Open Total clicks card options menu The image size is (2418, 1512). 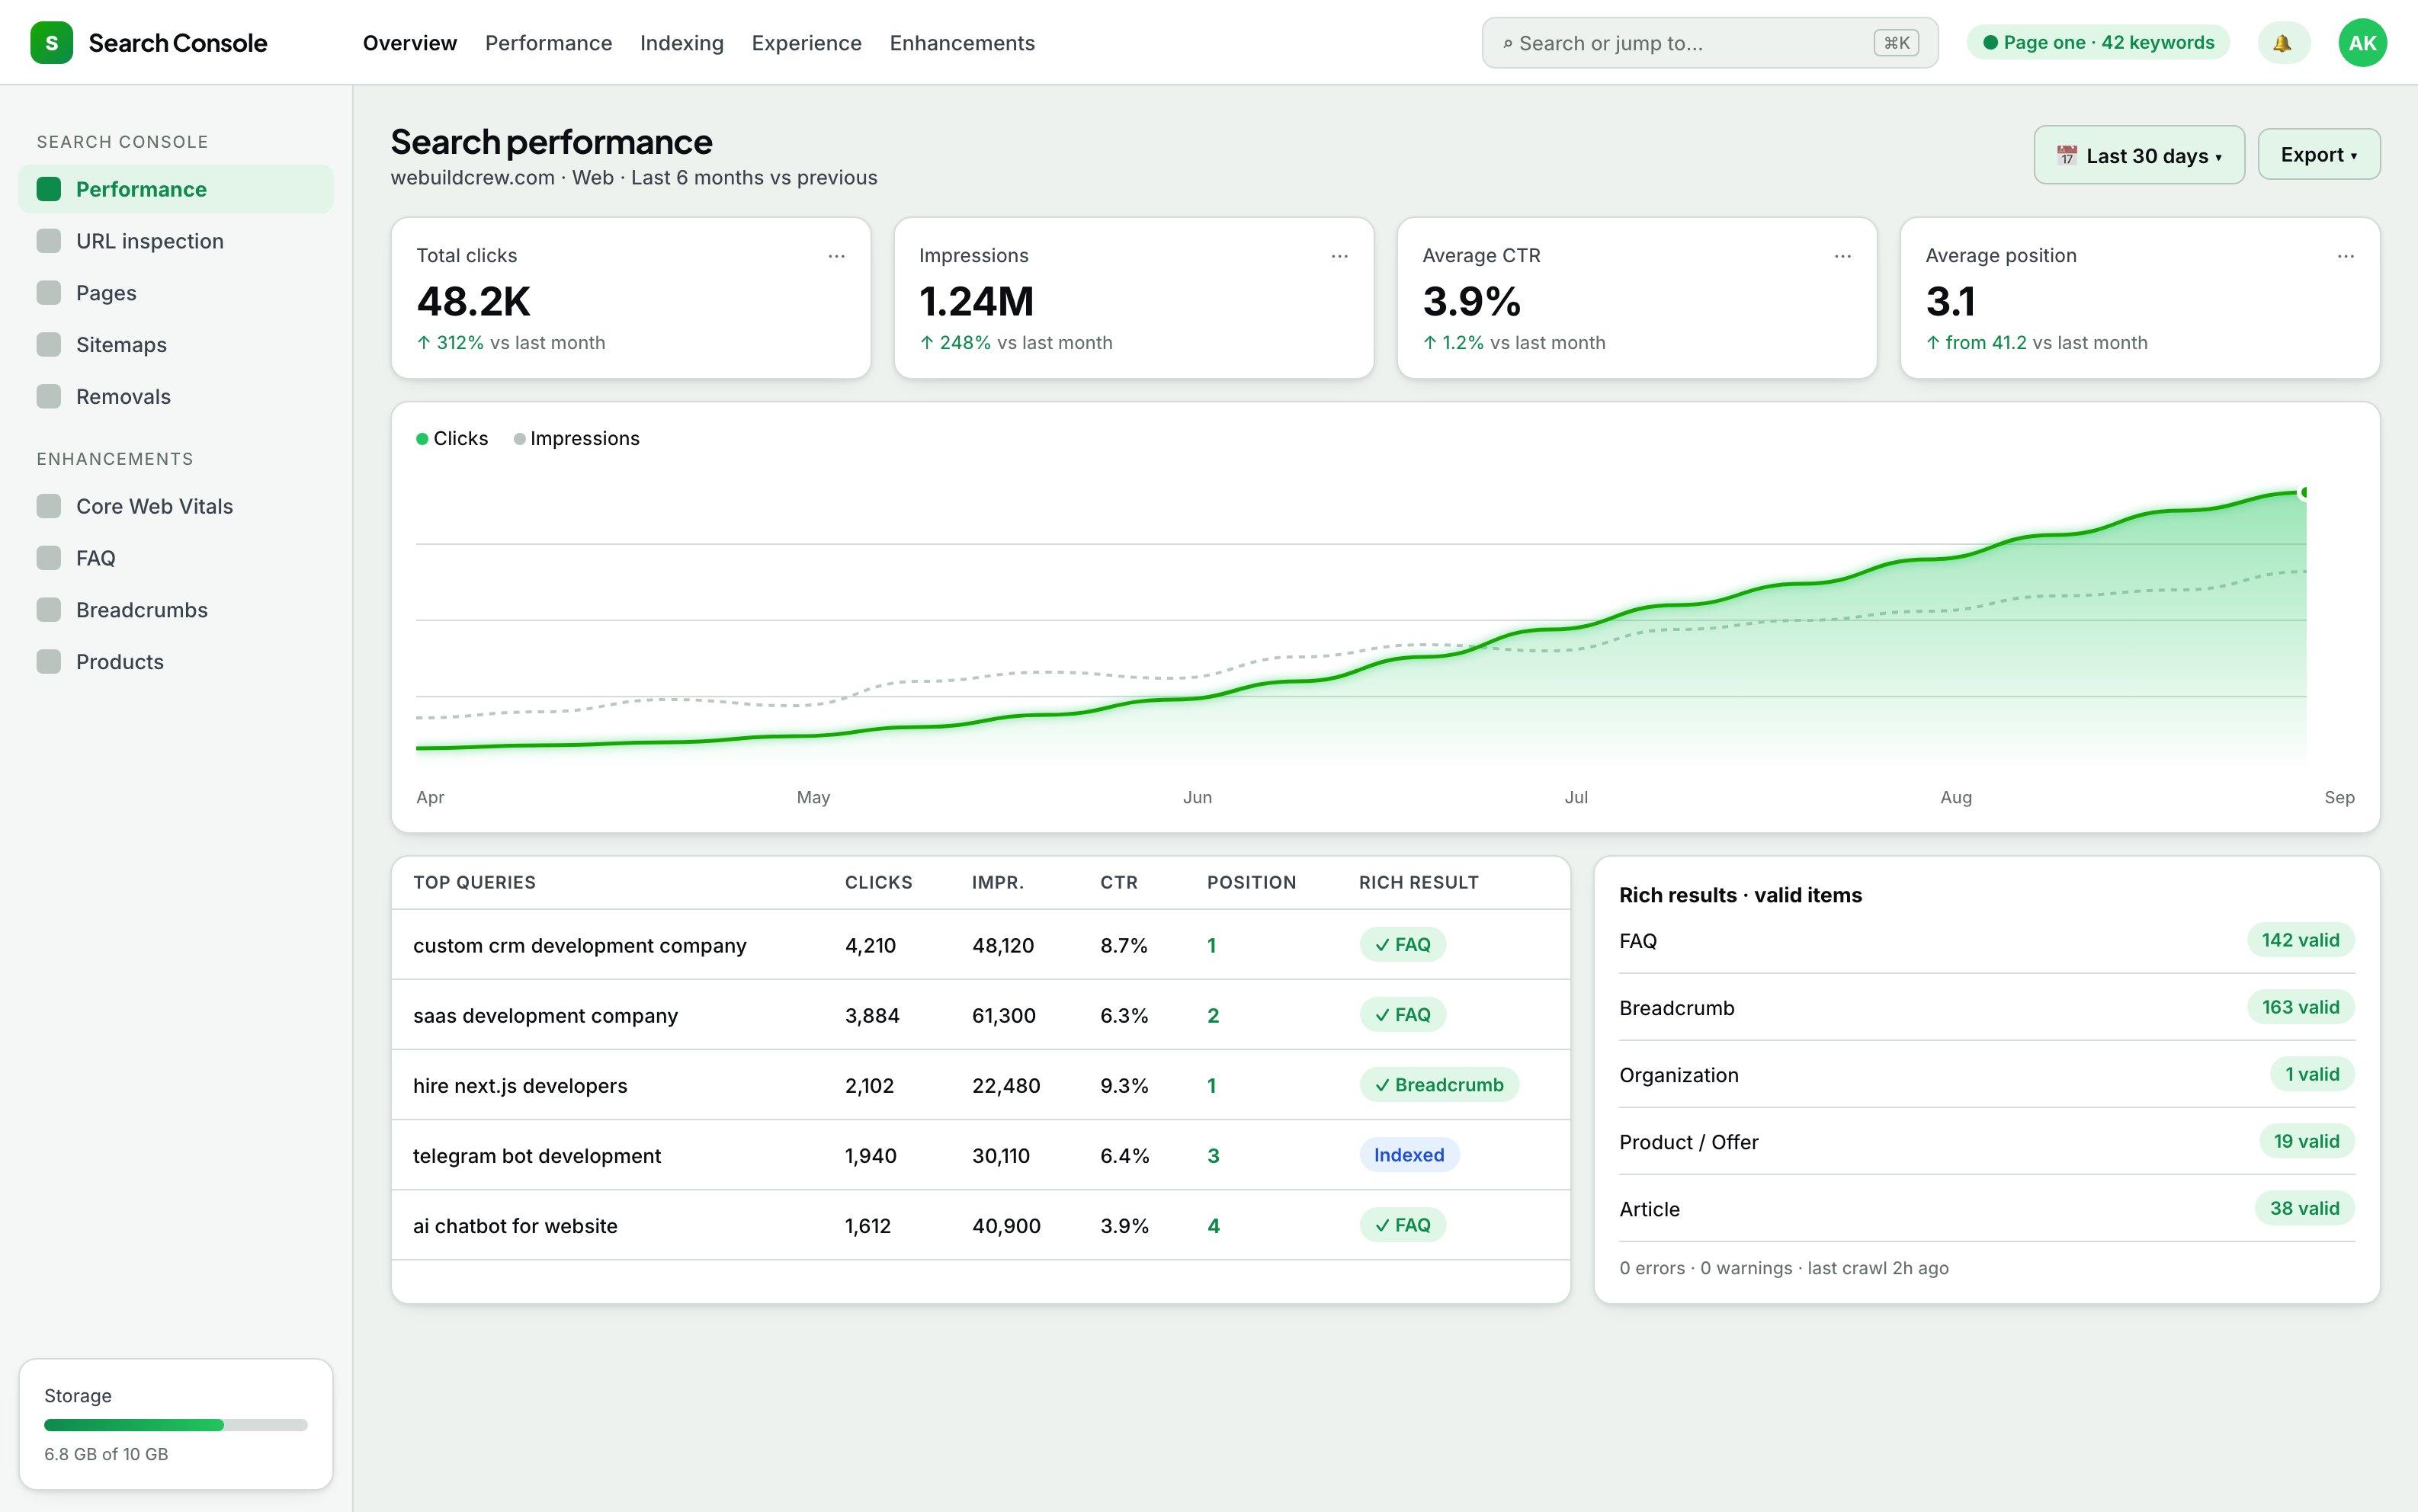point(836,256)
